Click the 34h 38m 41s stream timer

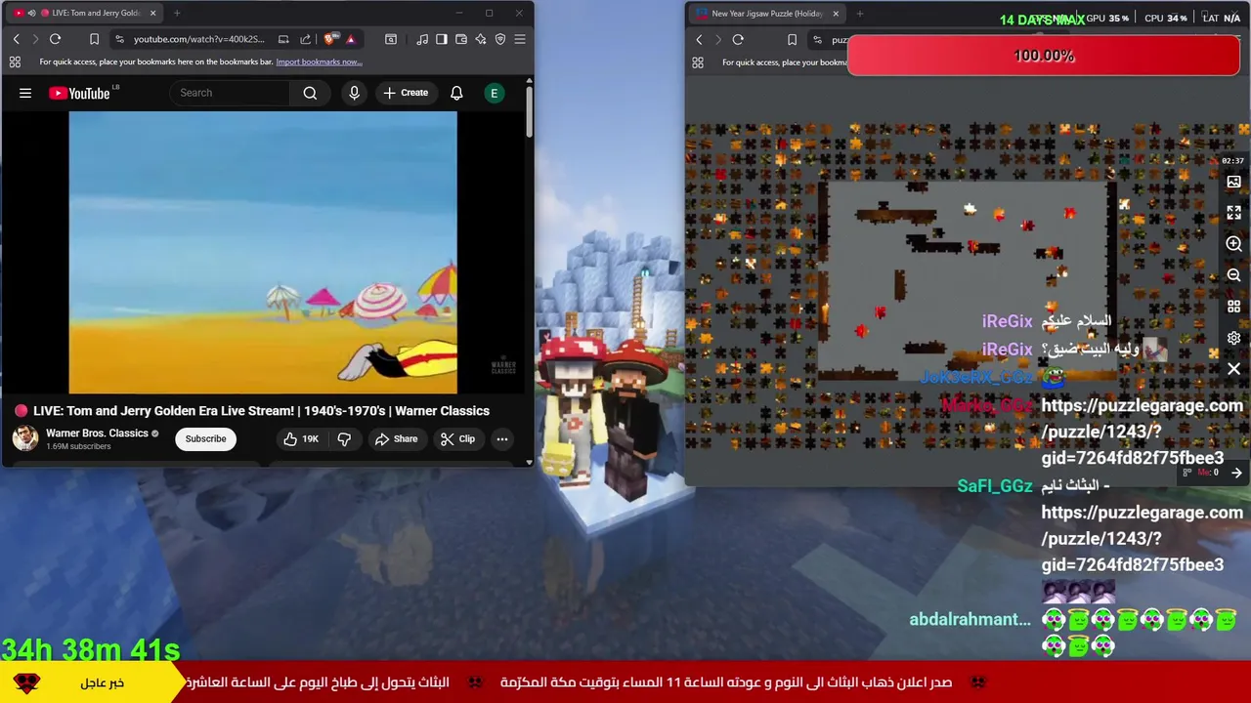pos(91,649)
